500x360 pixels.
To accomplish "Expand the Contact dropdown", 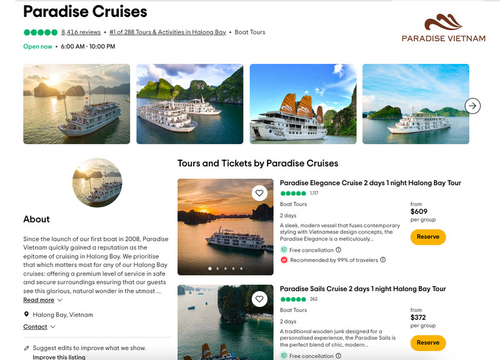I will 39,327.
